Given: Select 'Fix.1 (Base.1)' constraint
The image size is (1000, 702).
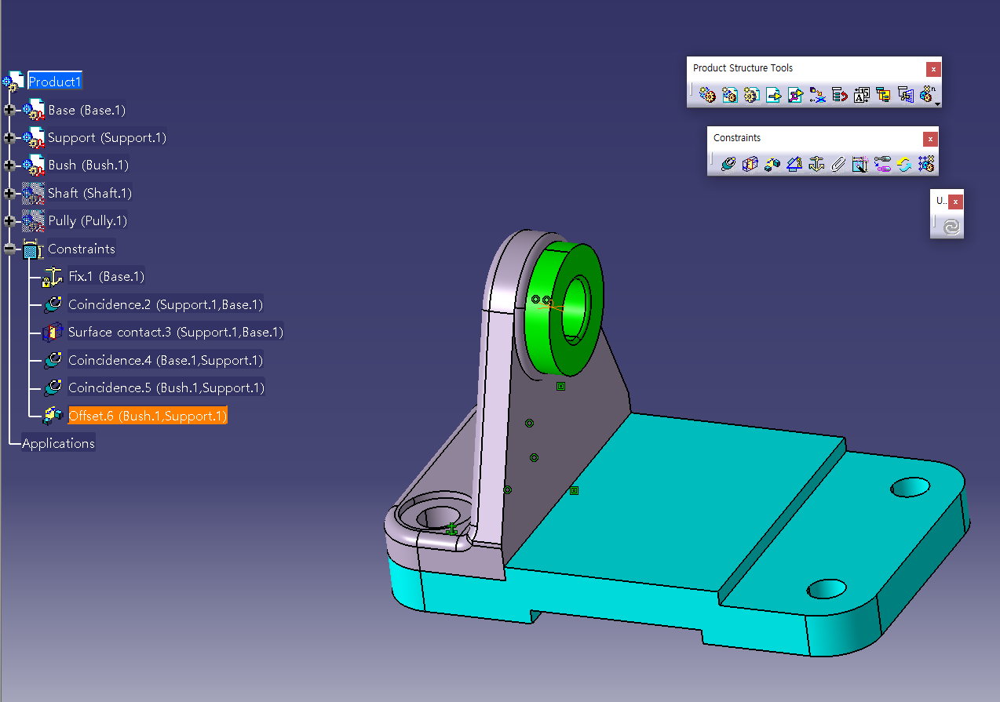Looking at the screenshot, I should [x=106, y=276].
